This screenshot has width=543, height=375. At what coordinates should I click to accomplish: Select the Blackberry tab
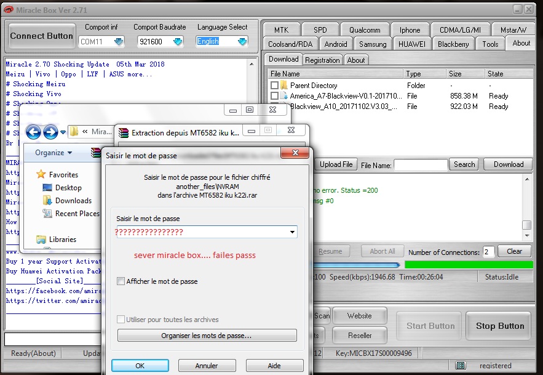pos(453,44)
